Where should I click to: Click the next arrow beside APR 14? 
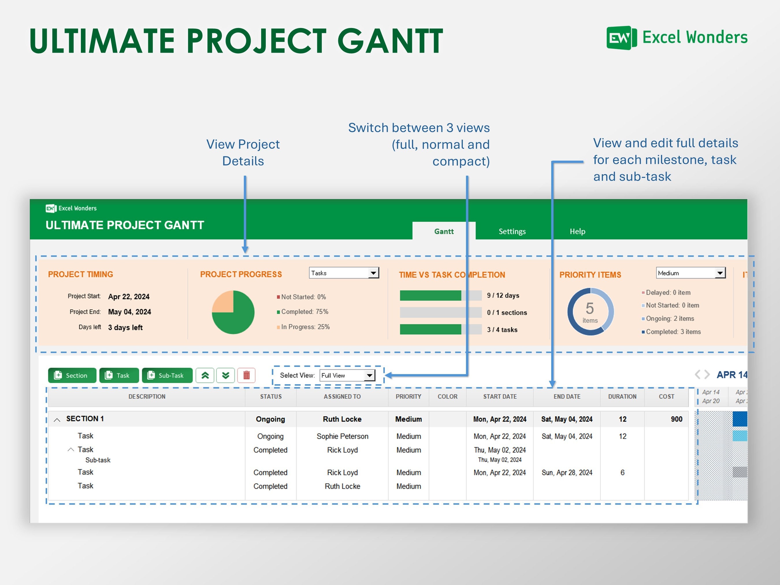point(706,374)
